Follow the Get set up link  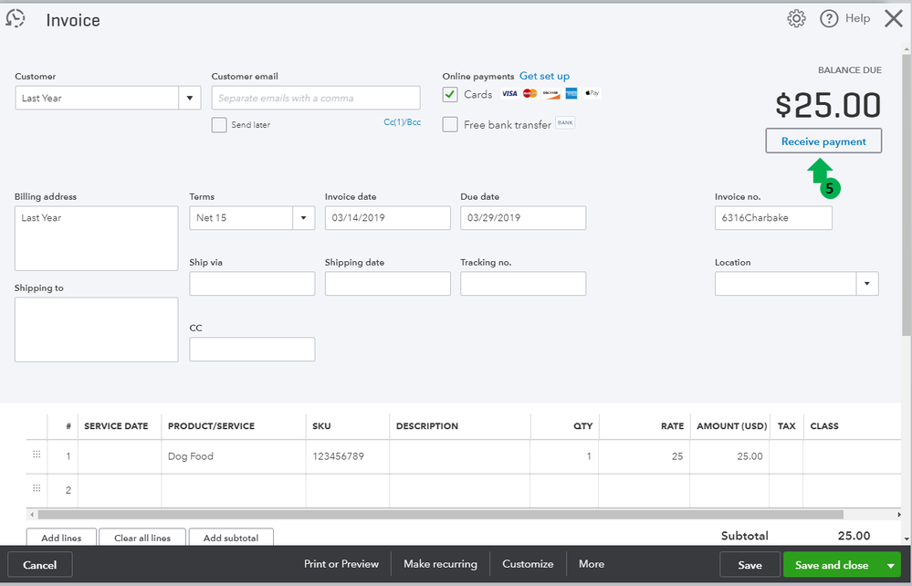(544, 76)
